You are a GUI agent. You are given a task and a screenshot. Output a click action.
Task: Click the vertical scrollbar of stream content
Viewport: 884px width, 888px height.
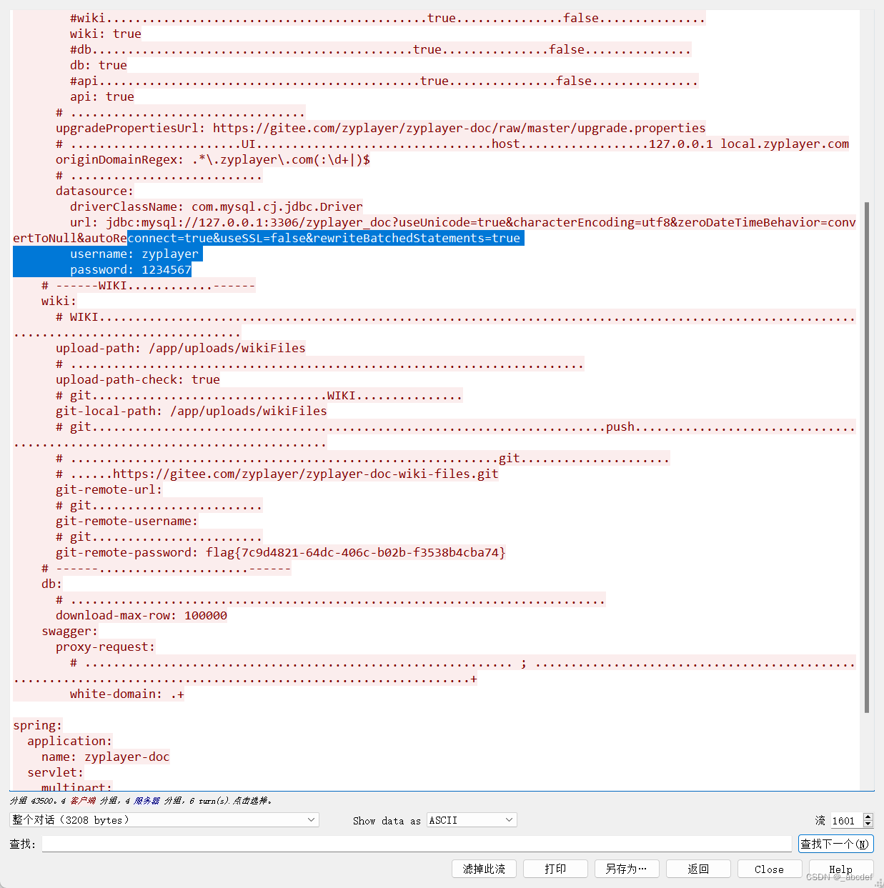tap(867, 457)
